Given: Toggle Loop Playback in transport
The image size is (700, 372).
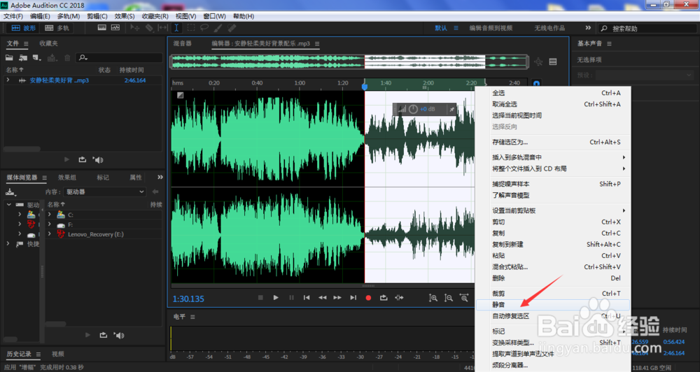Looking at the screenshot, I should click(x=384, y=297).
